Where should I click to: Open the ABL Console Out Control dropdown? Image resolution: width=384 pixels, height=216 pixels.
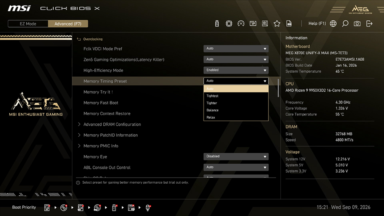click(236, 167)
